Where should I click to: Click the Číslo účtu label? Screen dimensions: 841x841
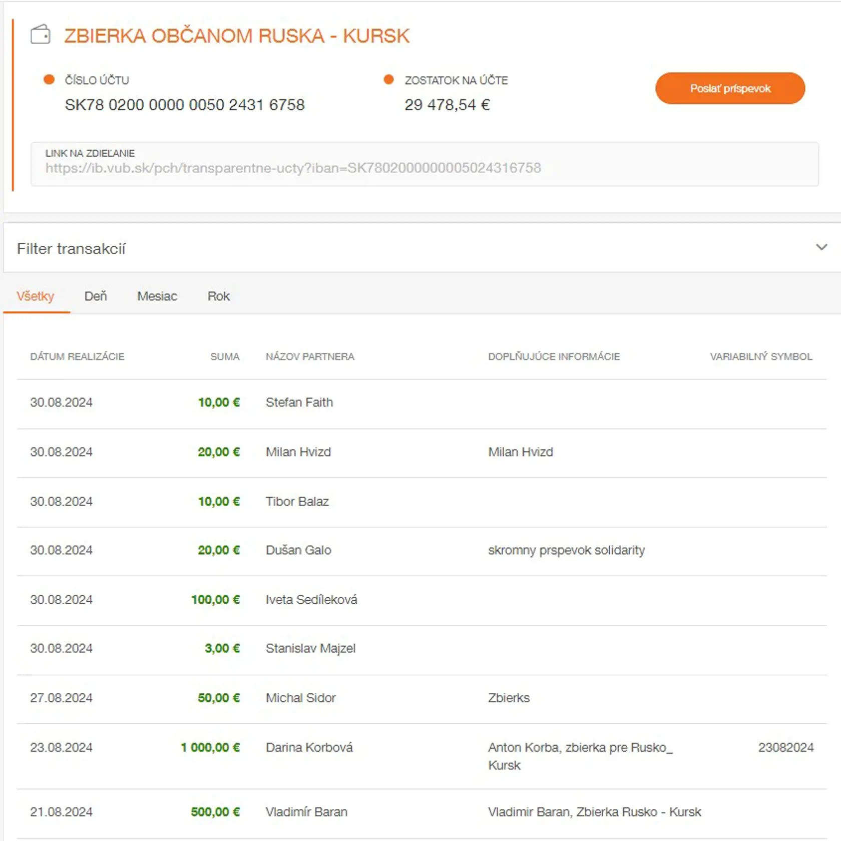[x=97, y=80]
